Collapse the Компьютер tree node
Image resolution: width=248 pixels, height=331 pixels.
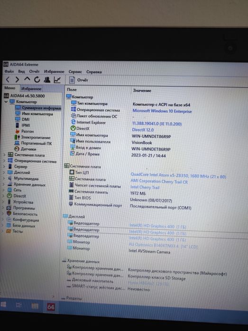(x=6, y=102)
